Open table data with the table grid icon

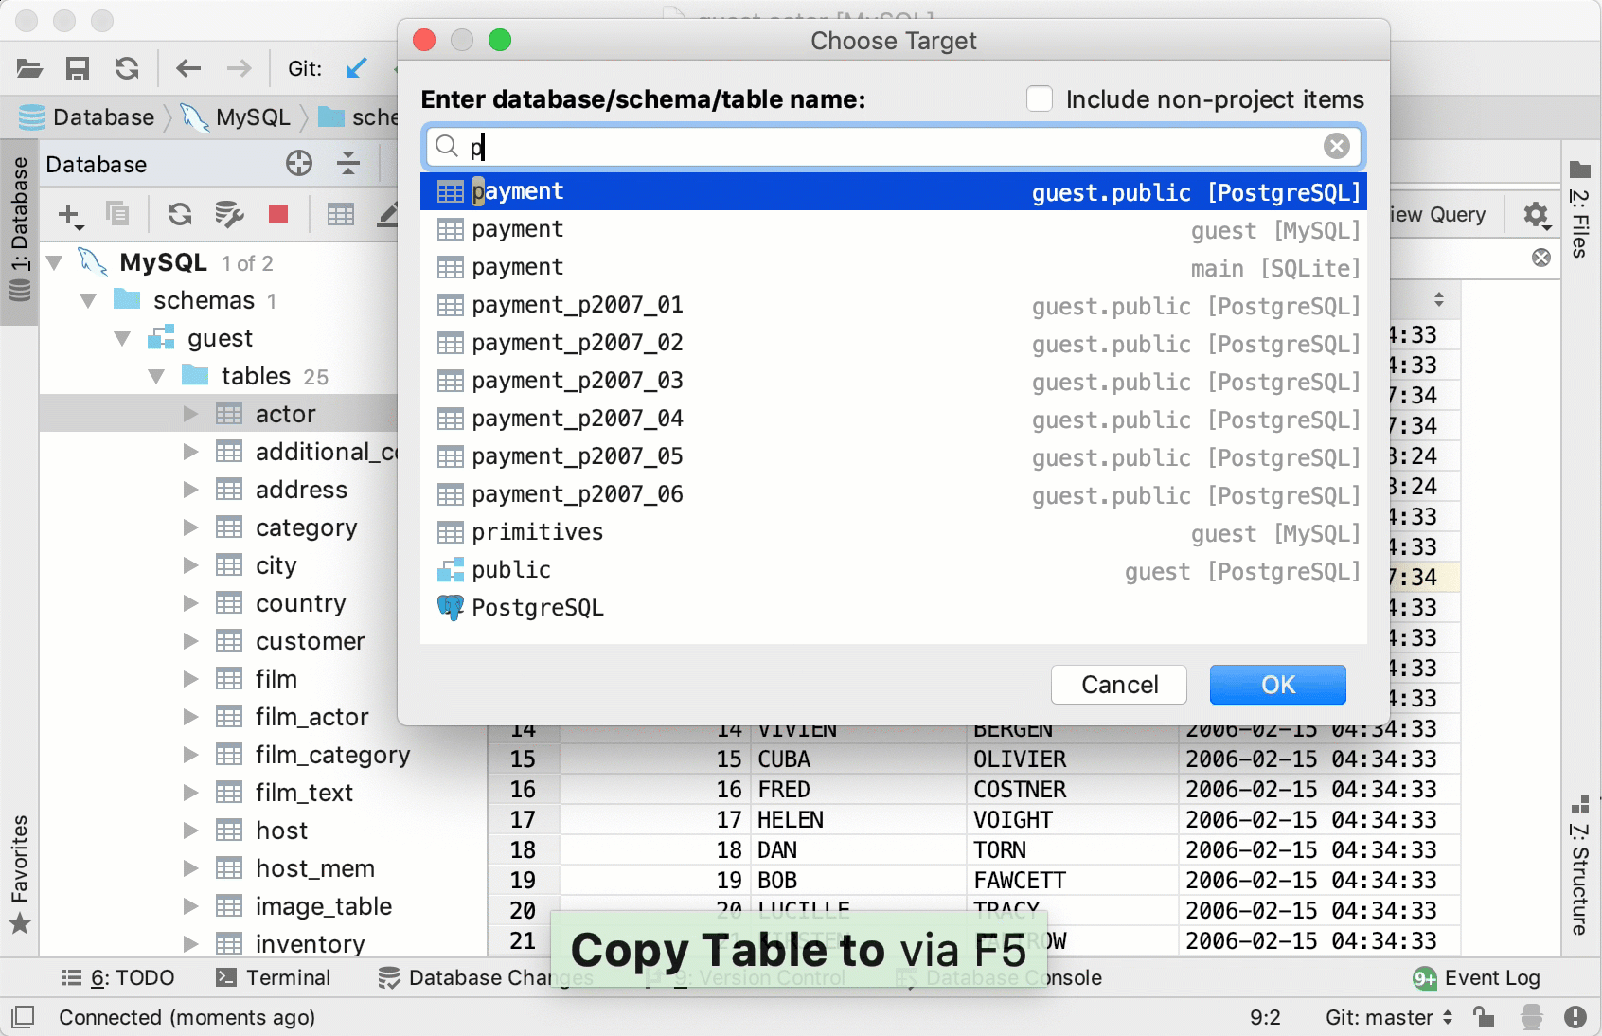pyautogui.click(x=339, y=215)
